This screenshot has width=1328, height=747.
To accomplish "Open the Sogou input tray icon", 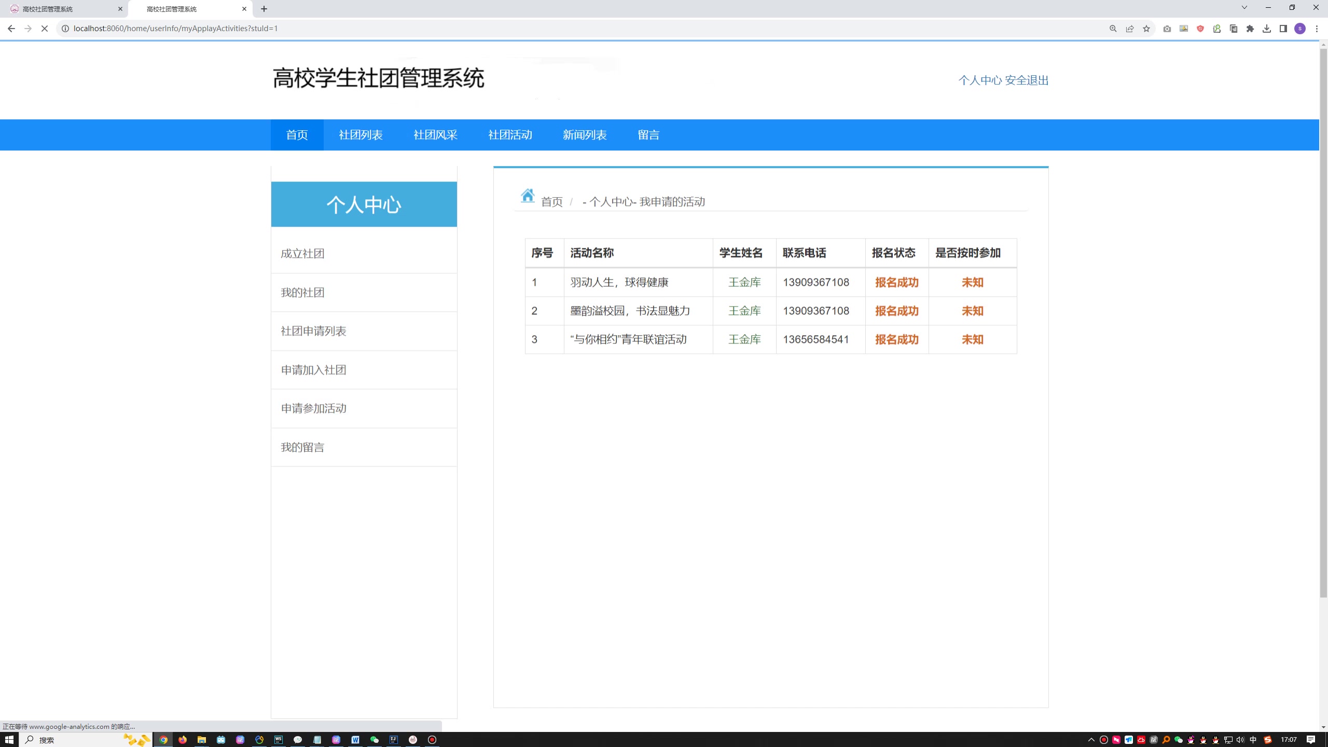I will click(1268, 740).
